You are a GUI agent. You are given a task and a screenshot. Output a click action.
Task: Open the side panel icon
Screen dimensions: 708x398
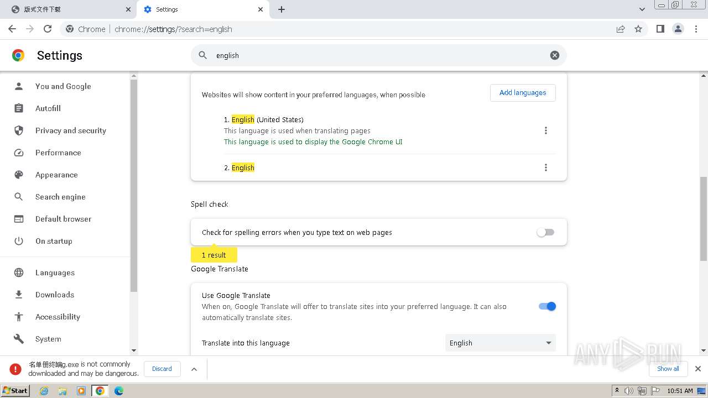point(660,29)
